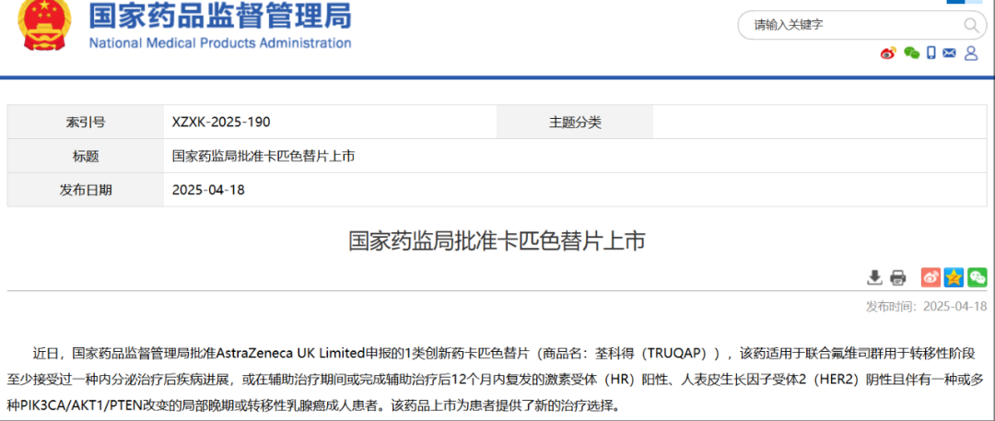Select the table title 国家药监局批准卡匹色替片上市
This screenshot has height=421, width=995.
[x=263, y=157]
